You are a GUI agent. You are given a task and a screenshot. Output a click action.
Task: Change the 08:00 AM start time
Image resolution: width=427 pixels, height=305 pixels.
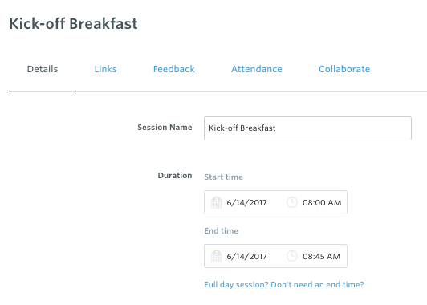point(322,202)
